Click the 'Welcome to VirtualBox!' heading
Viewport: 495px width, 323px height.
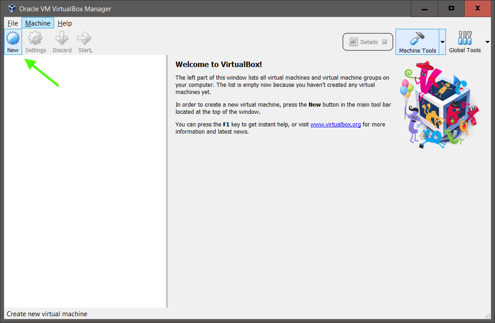pos(219,64)
